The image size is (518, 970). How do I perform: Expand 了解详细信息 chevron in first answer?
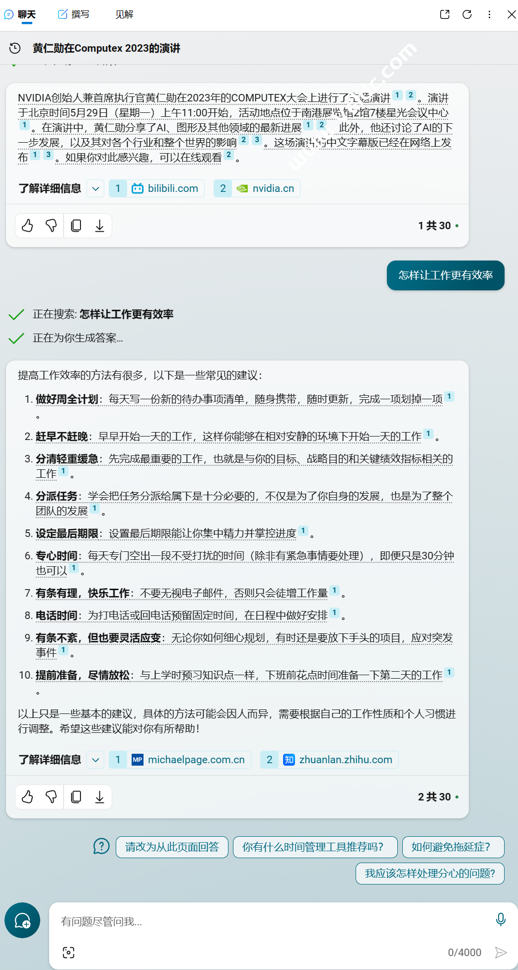pyautogui.click(x=95, y=188)
